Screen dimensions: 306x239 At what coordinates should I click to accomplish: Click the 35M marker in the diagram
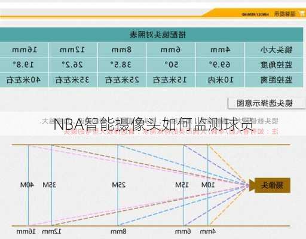pyautogui.click(x=50, y=185)
